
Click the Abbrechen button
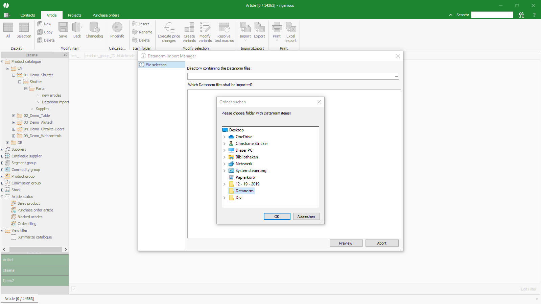click(x=306, y=217)
